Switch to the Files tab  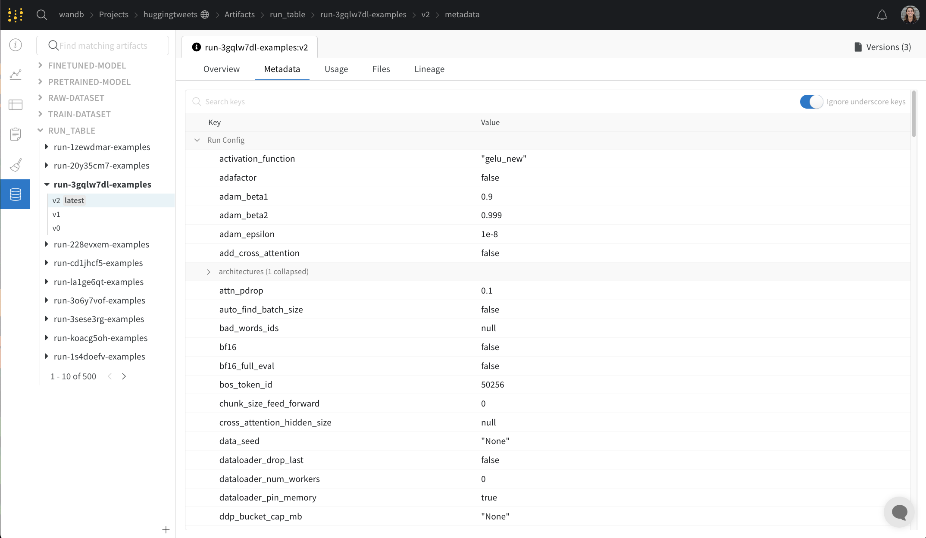tap(381, 69)
